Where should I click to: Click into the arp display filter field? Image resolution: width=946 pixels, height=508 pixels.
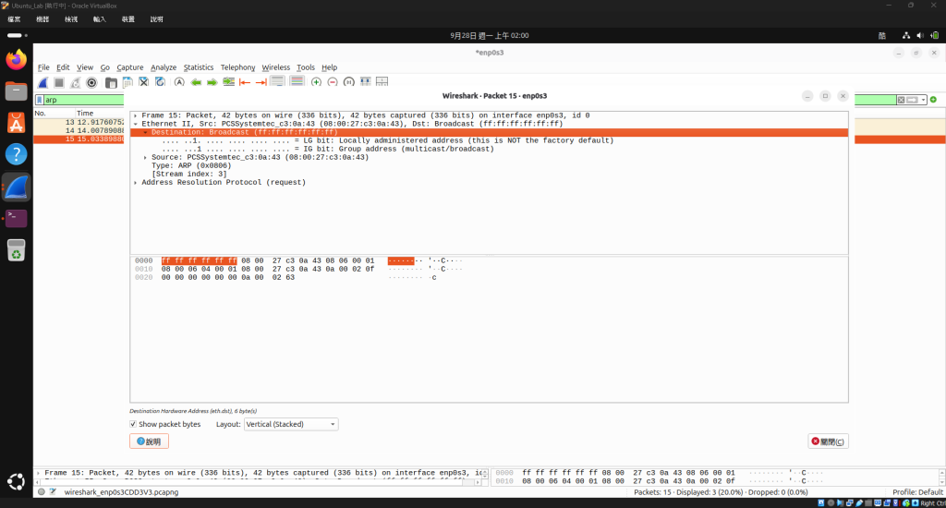84,100
